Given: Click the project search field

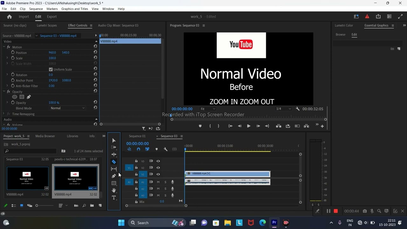Looking at the screenshot, I should 31,151.
